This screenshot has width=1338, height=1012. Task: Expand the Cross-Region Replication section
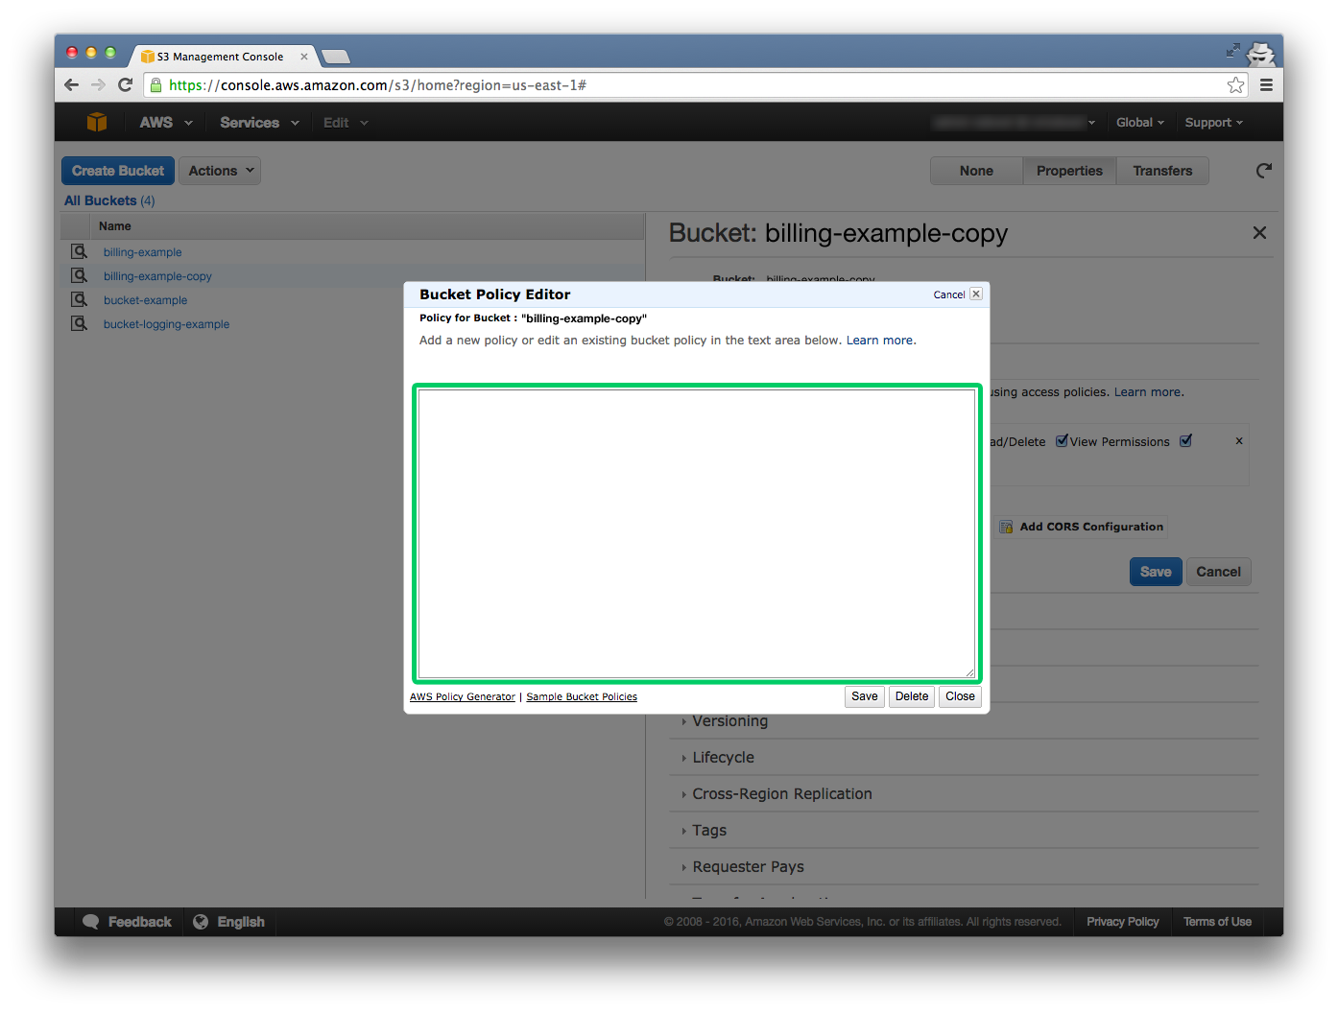click(x=781, y=794)
